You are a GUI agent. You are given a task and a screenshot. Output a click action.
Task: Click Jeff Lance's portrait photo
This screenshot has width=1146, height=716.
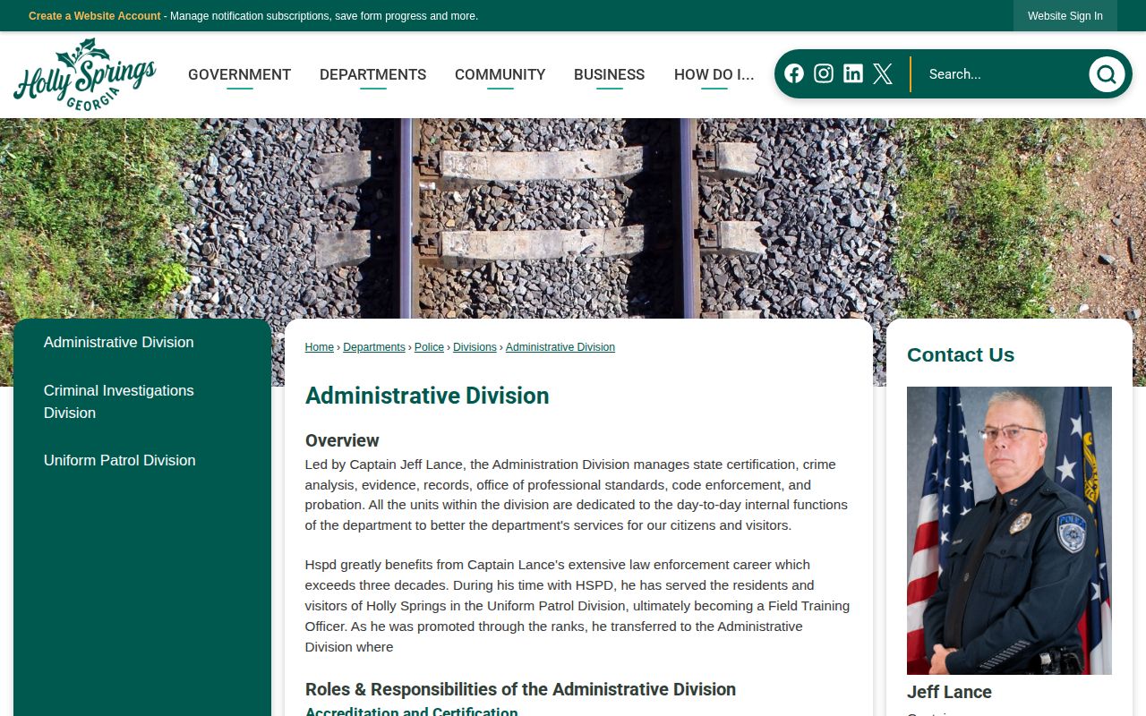click(1009, 531)
